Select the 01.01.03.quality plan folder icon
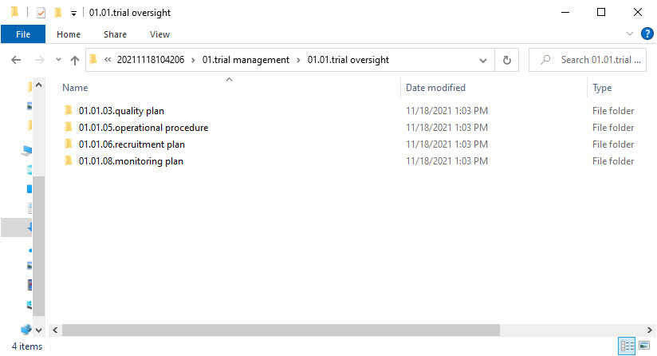Screen dimensions: 657x356 [68, 111]
